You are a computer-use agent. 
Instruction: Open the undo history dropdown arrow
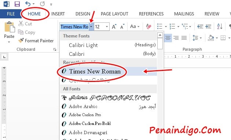(x=34, y=4)
